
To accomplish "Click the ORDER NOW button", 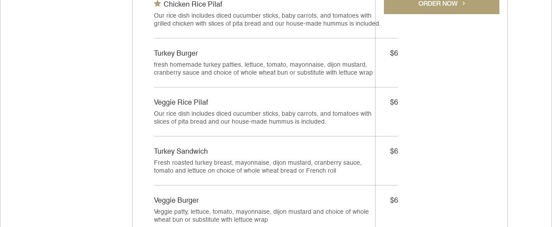I will [x=441, y=5].
